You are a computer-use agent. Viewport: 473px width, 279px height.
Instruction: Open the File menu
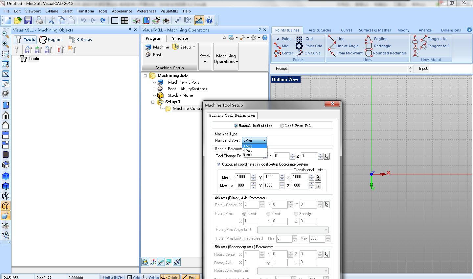click(x=7, y=11)
